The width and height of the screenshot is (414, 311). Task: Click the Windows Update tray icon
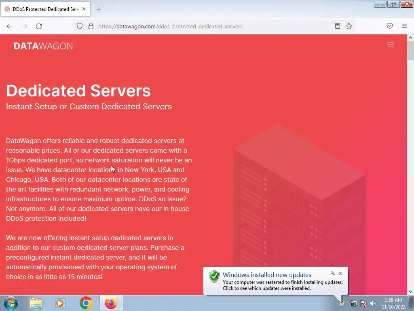pyautogui.click(x=342, y=304)
